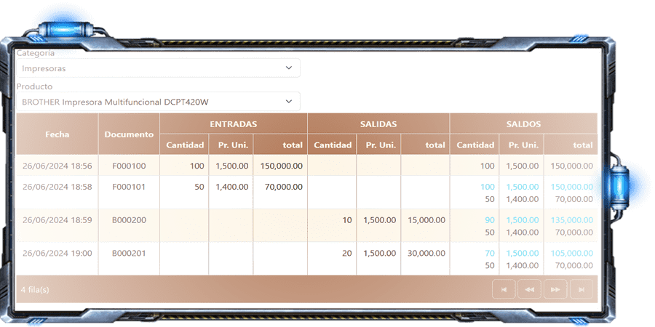The width and height of the screenshot is (655, 327).
Task: Click entrada price 1,400.00 in F000101 row
Action: (x=232, y=187)
